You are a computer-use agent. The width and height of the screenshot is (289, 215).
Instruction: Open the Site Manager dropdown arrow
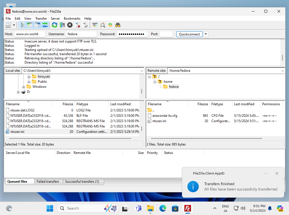tap(14, 25)
